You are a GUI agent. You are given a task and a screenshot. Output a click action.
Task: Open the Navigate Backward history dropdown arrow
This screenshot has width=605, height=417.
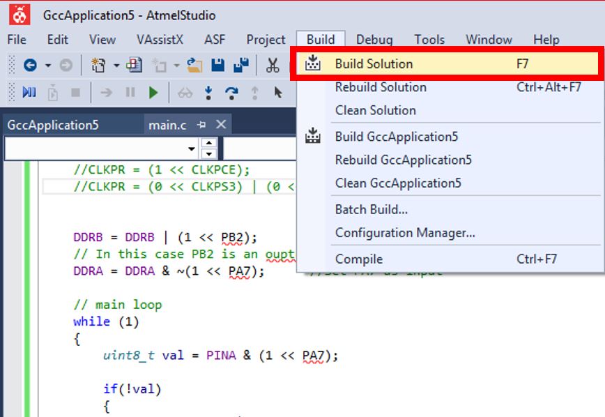point(48,66)
